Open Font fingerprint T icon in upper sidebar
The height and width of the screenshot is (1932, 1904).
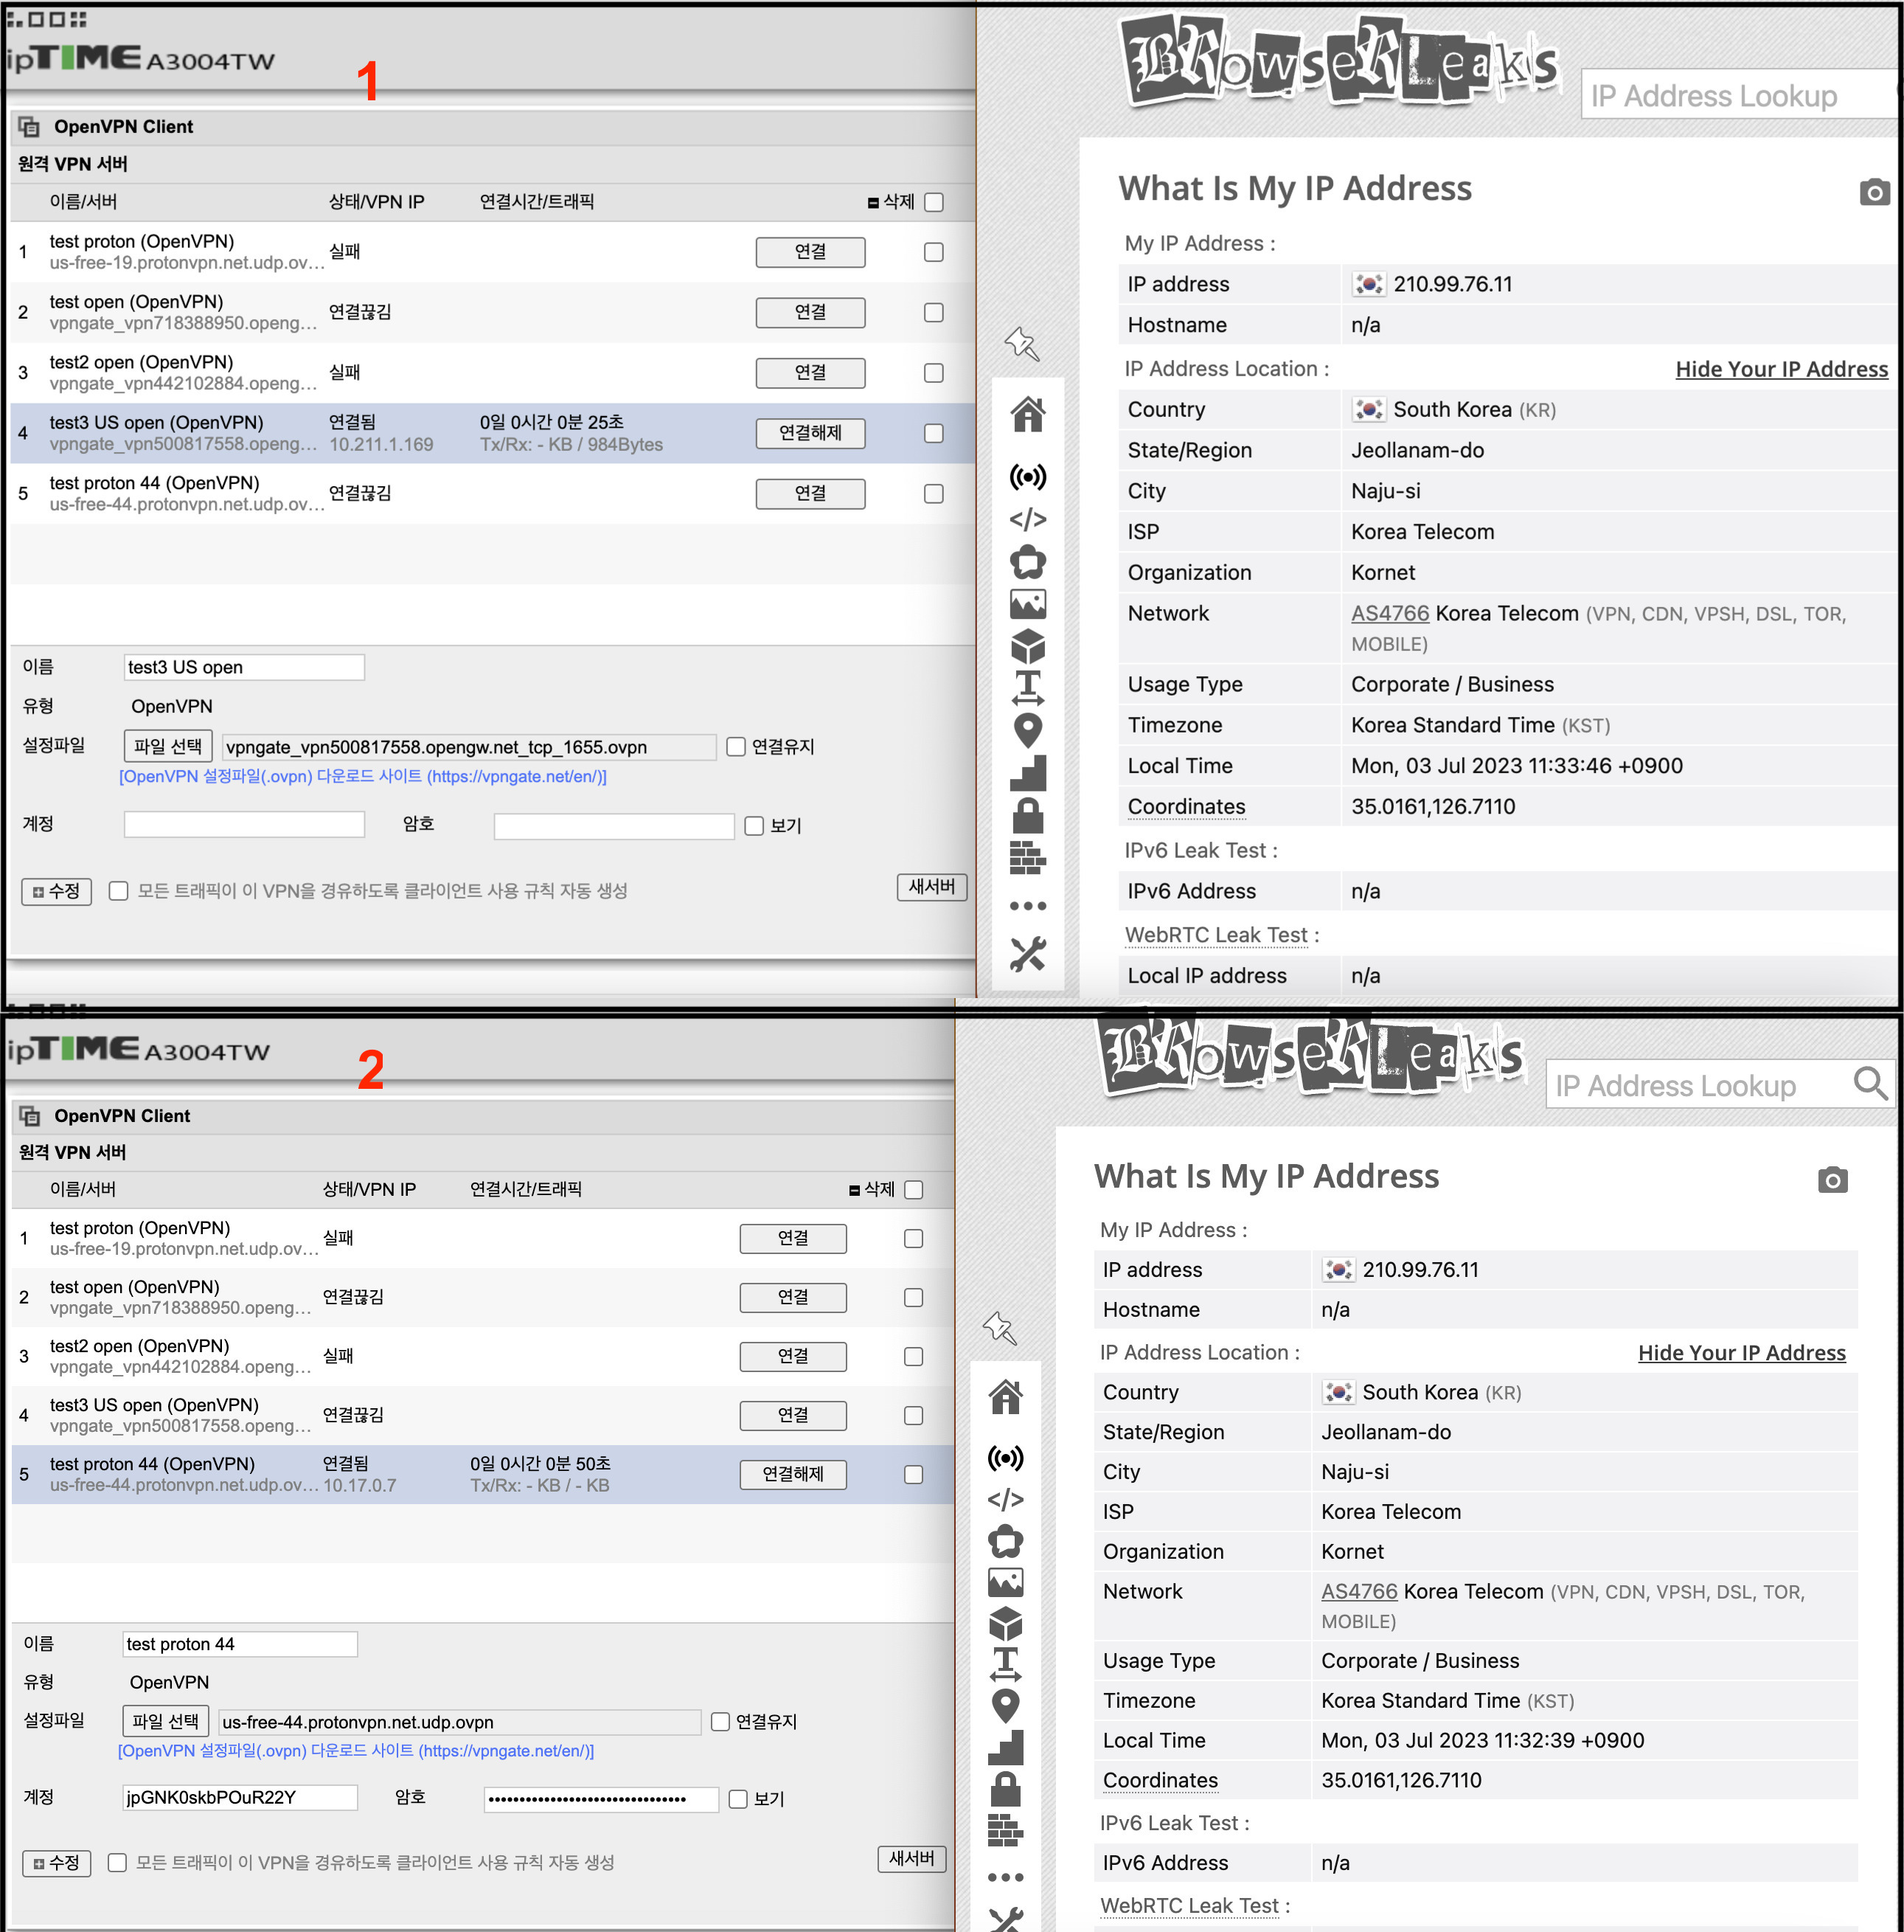click(x=1027, y=688)
